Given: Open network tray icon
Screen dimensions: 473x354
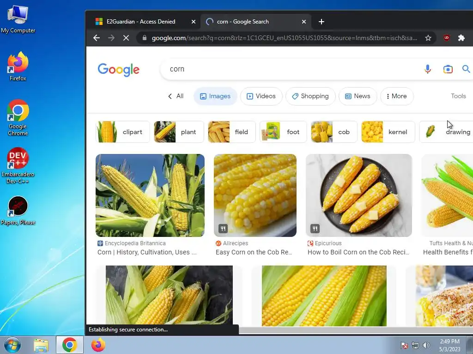Looking at the screenshot, I should click(415, 345).
